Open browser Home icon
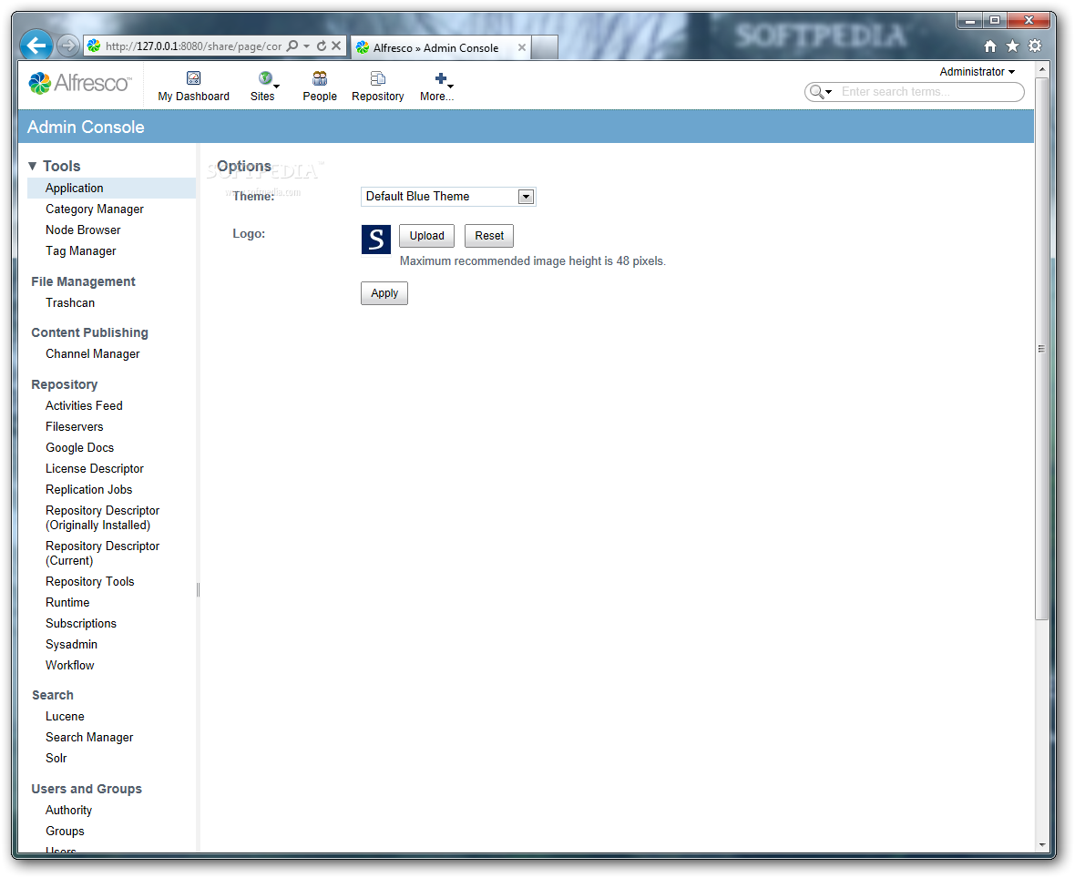This screenshot has width=1075, height=878. 989,46
